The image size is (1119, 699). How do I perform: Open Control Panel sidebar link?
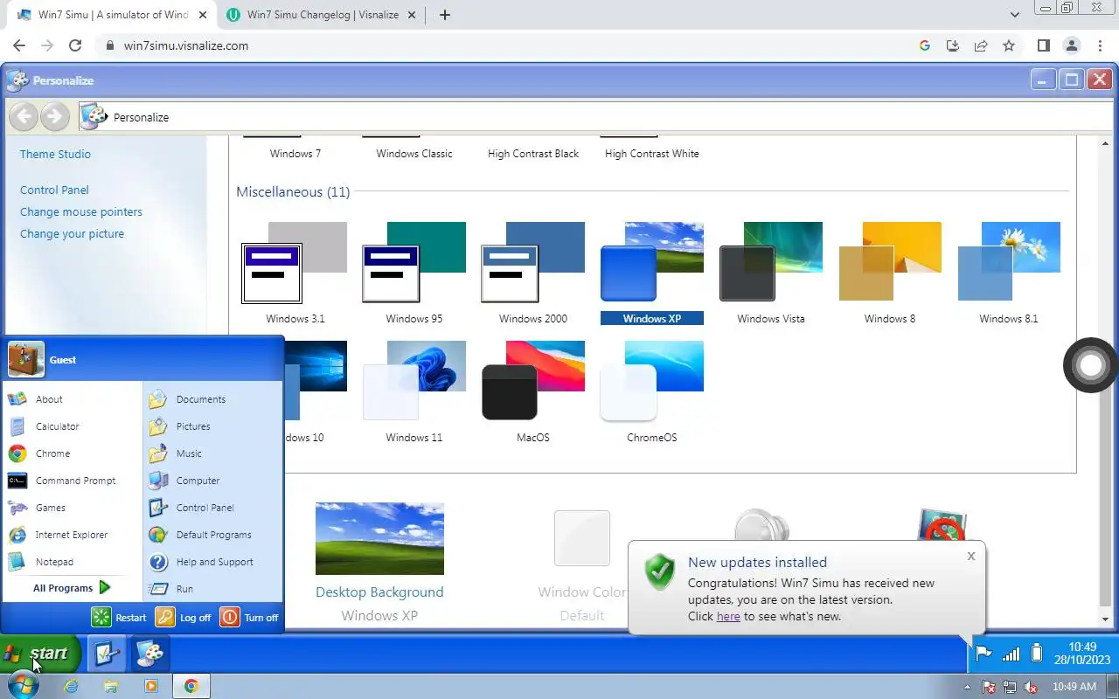[54, 190]
